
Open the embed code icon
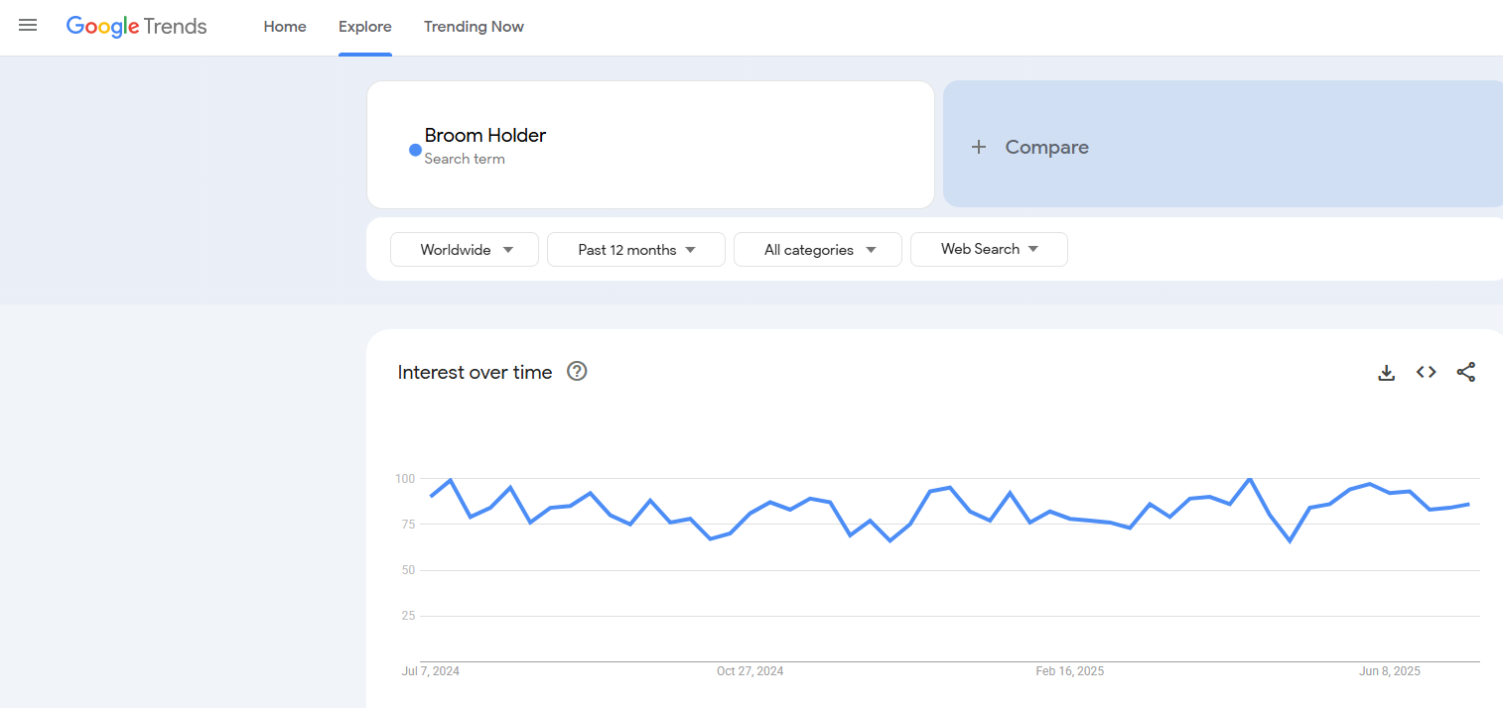1427,372
